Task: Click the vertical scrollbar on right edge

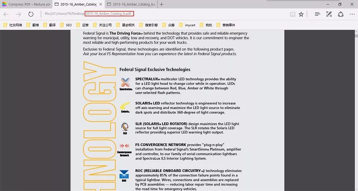Action: pos(356,110)
